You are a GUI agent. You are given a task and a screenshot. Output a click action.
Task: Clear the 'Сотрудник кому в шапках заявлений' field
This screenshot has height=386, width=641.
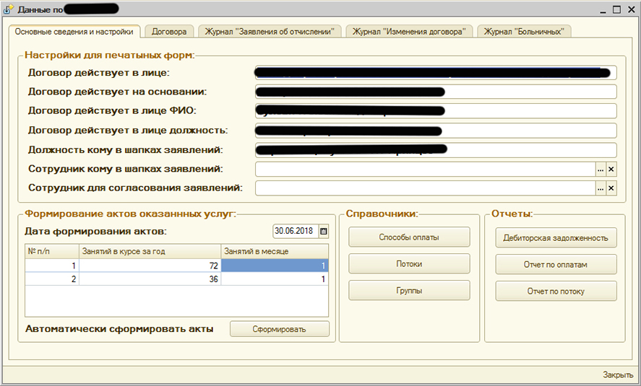611,169
